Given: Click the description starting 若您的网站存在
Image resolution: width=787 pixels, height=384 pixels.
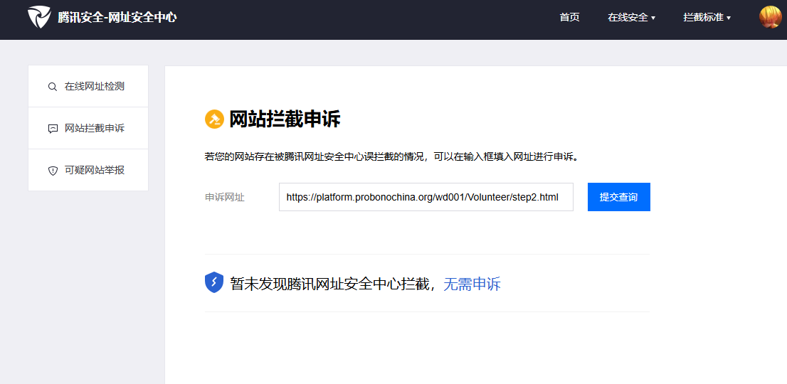Looking at the screenshot, I should pyautogui.click(x=392, y=157).
